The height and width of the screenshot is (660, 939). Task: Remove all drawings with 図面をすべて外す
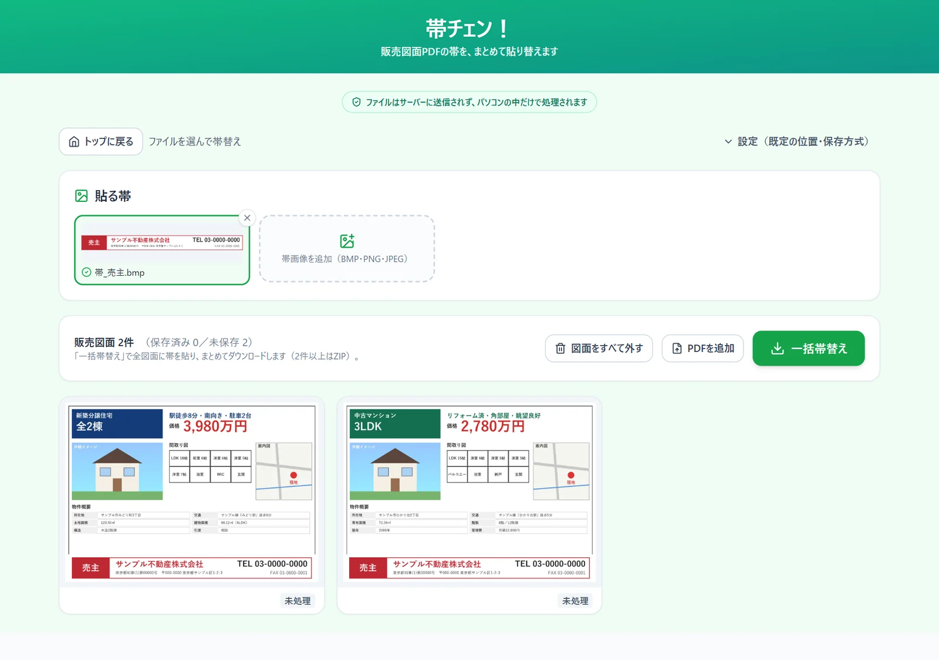coord(599,348)
